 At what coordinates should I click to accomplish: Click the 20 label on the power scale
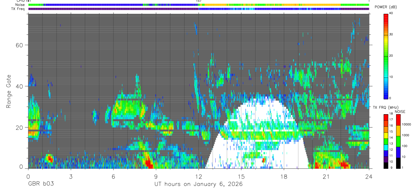pos(391,56)
